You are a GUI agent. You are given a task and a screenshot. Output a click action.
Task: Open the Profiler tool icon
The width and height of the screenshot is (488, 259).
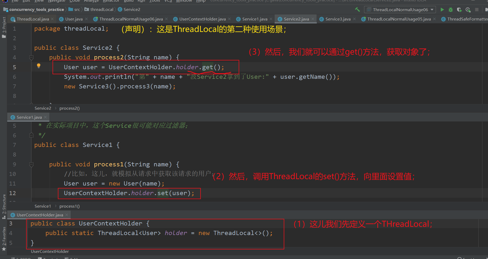468,10
